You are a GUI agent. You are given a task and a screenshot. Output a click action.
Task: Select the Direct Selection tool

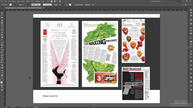pos(2,13)
